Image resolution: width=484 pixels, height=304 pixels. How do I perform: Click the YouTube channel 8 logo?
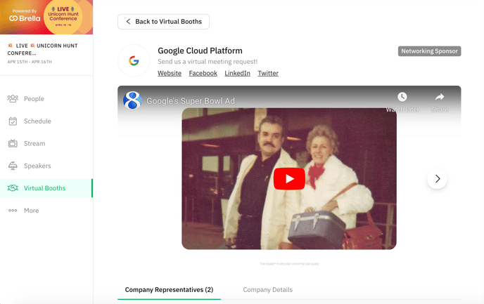point(132,100)
